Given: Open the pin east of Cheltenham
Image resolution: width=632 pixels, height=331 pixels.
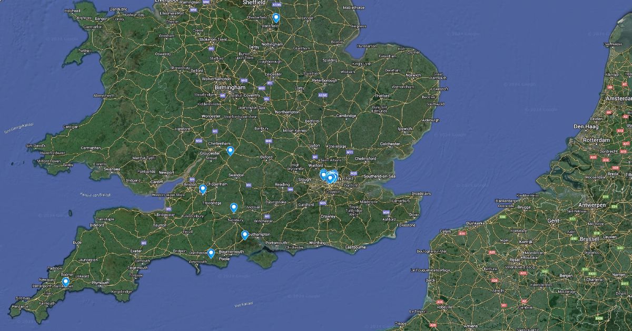Looking at the screenshot, I should 230,151.
